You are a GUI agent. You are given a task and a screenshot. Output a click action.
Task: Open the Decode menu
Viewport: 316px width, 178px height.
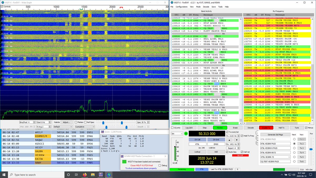click(206, 7)
